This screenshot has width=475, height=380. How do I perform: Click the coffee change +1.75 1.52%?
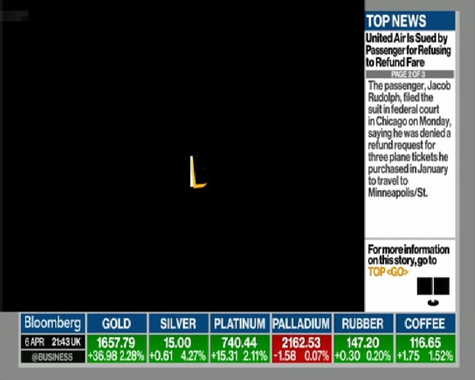pyautogui.click(x=424, y=356)
